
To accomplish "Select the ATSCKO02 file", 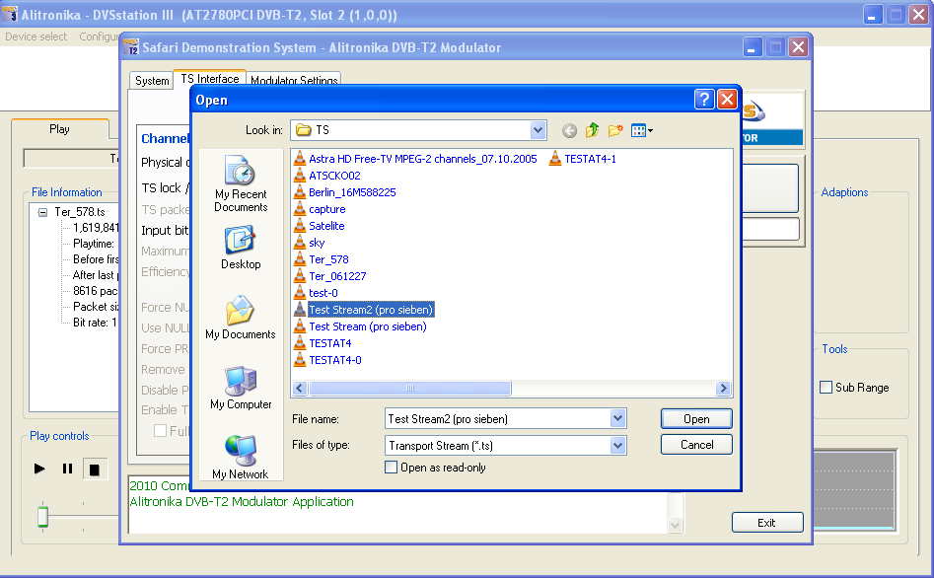I will [x=327, y=176].
